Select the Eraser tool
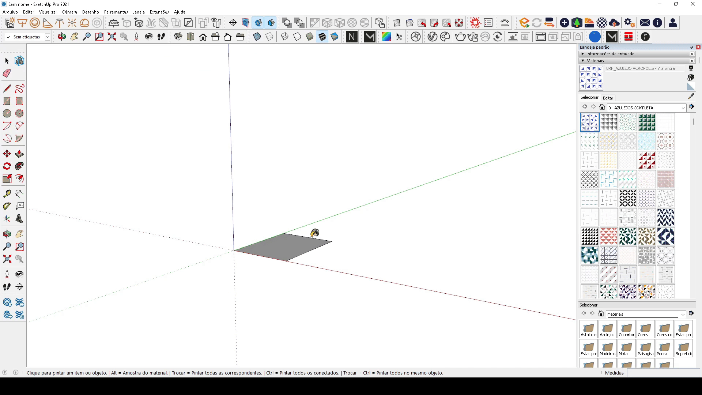The image size is (702, 395). coord(7,73)
